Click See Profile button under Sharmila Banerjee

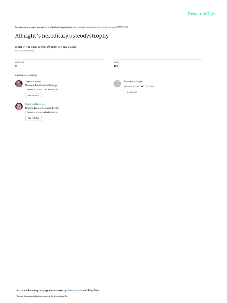[x=33, y=118]
